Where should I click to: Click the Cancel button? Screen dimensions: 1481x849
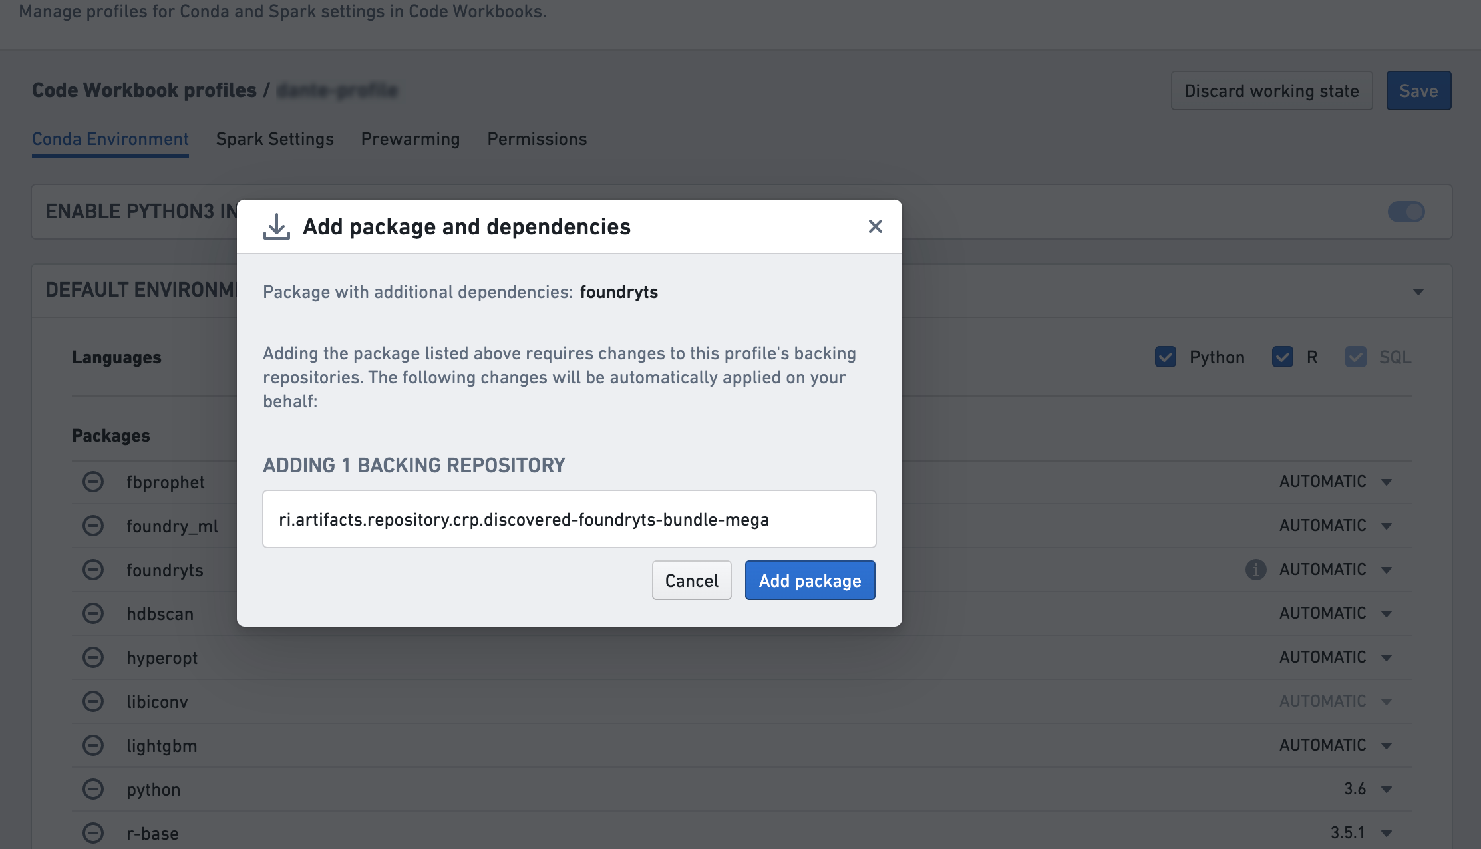tap(692, 580)
